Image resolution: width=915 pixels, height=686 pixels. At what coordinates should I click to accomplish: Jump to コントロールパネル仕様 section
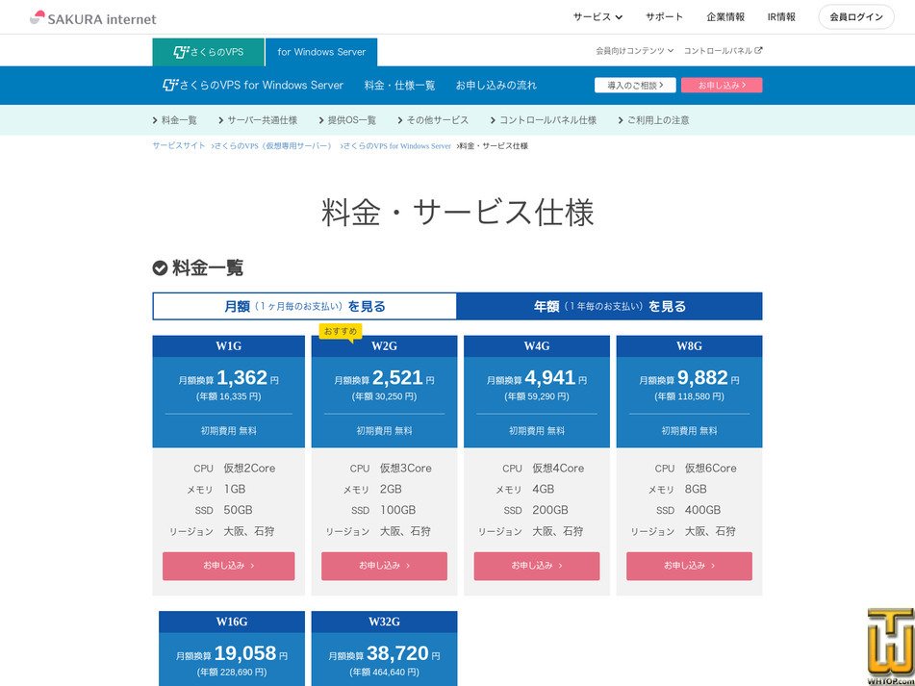pos(544,120)
